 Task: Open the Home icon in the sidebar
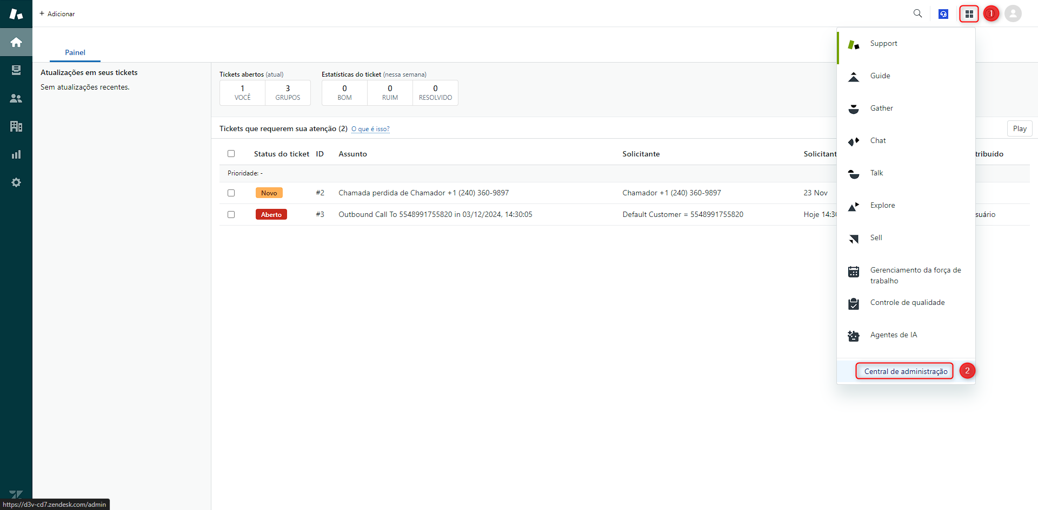pyautogui.click(x=16, y=42)
